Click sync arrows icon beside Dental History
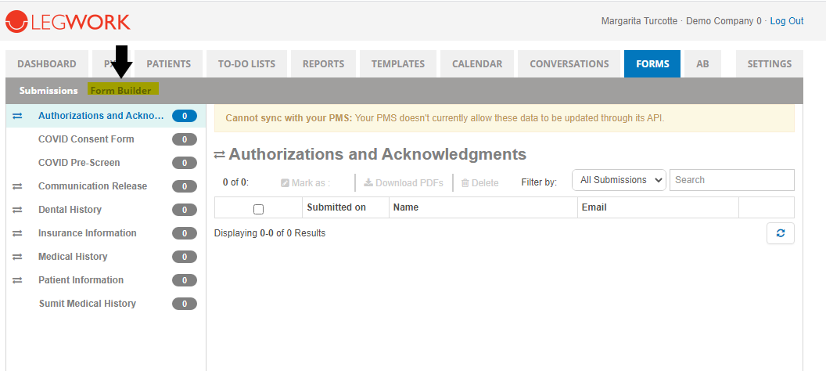Image resolution: width=826 pixels, height=371 pixels. 18,210
